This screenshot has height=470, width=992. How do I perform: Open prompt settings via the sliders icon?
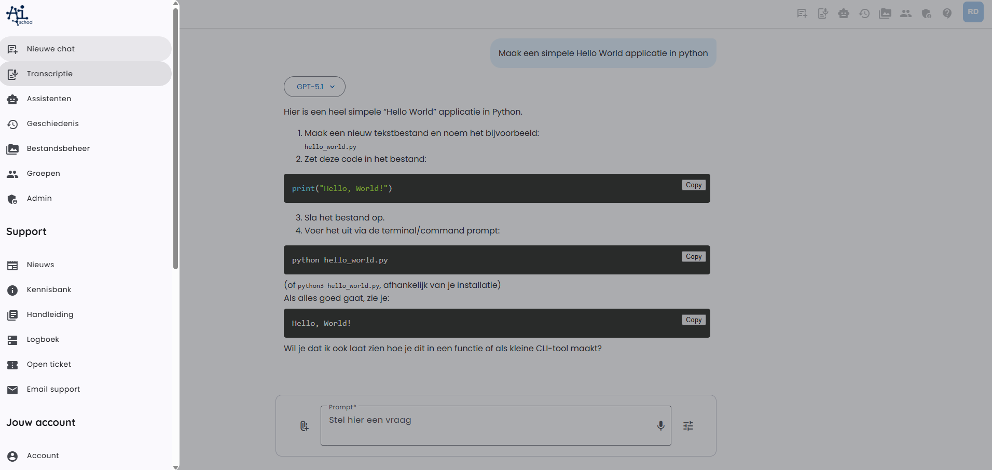[688, 425]
